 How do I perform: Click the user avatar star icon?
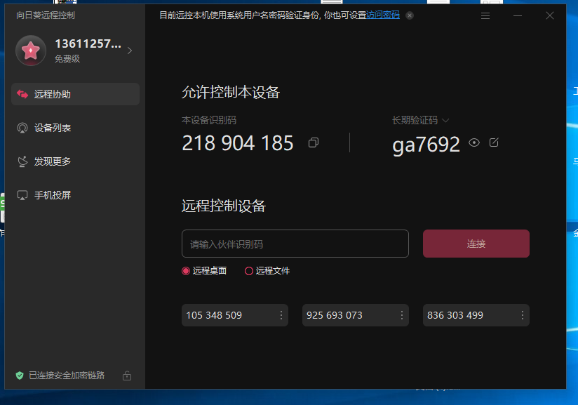31,51
